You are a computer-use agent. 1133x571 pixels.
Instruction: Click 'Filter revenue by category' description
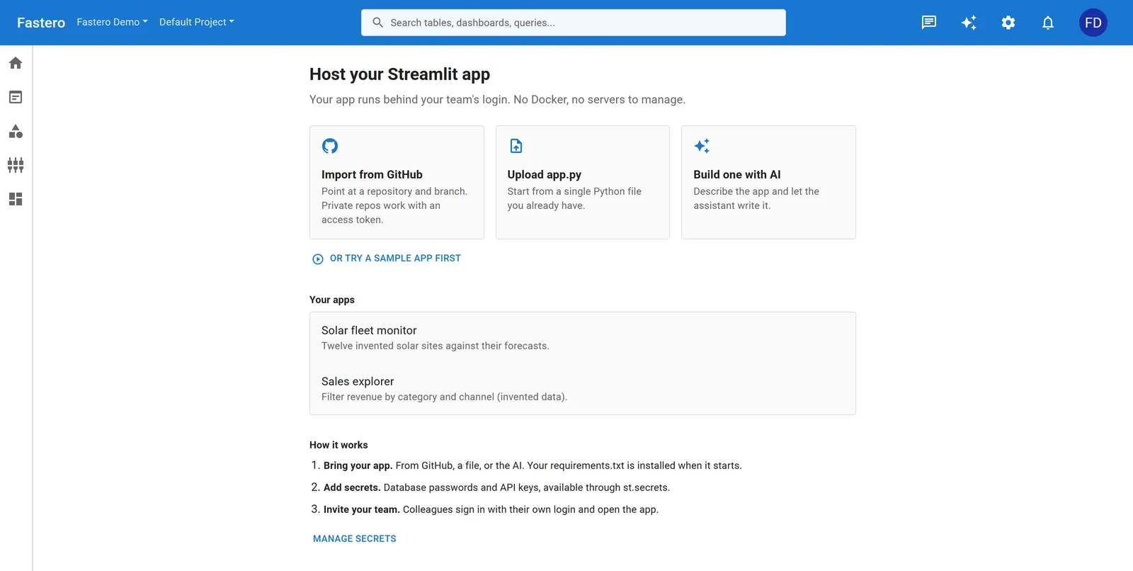(444, 397)
